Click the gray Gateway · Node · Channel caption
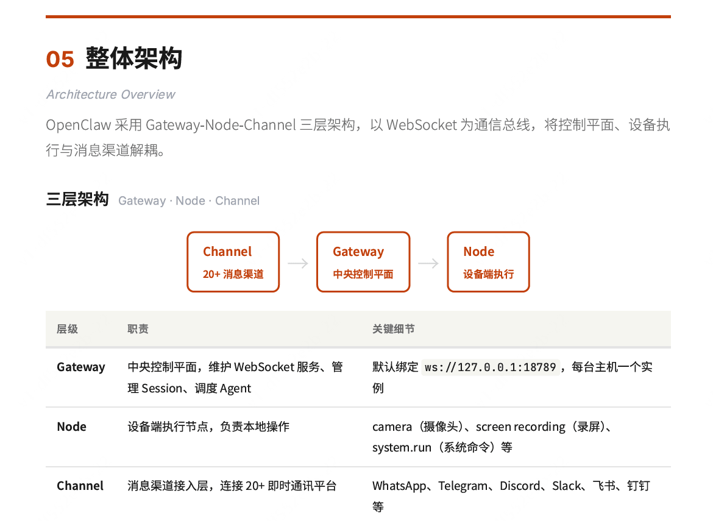Viewport: 713px width, 521px height. pos(189,200)
